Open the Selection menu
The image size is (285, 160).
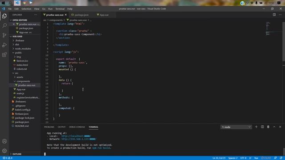tap(26, 9)
